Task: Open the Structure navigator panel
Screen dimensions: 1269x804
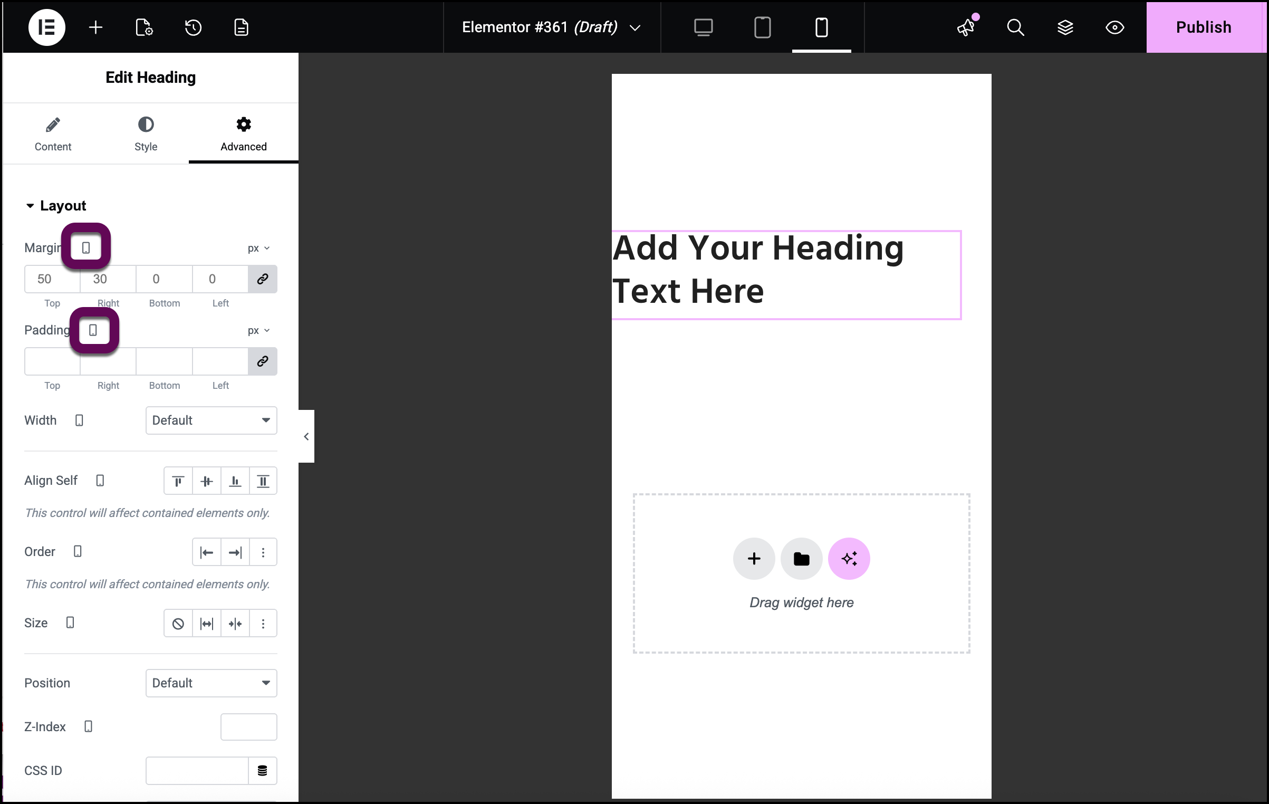Action: pyautogui.click(x=1065, y=27)
